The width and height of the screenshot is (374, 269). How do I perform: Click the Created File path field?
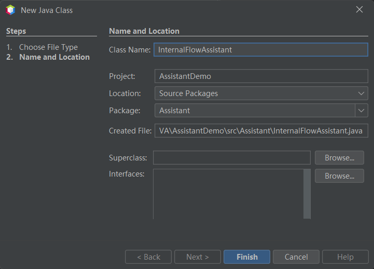(x=260, y=131)
